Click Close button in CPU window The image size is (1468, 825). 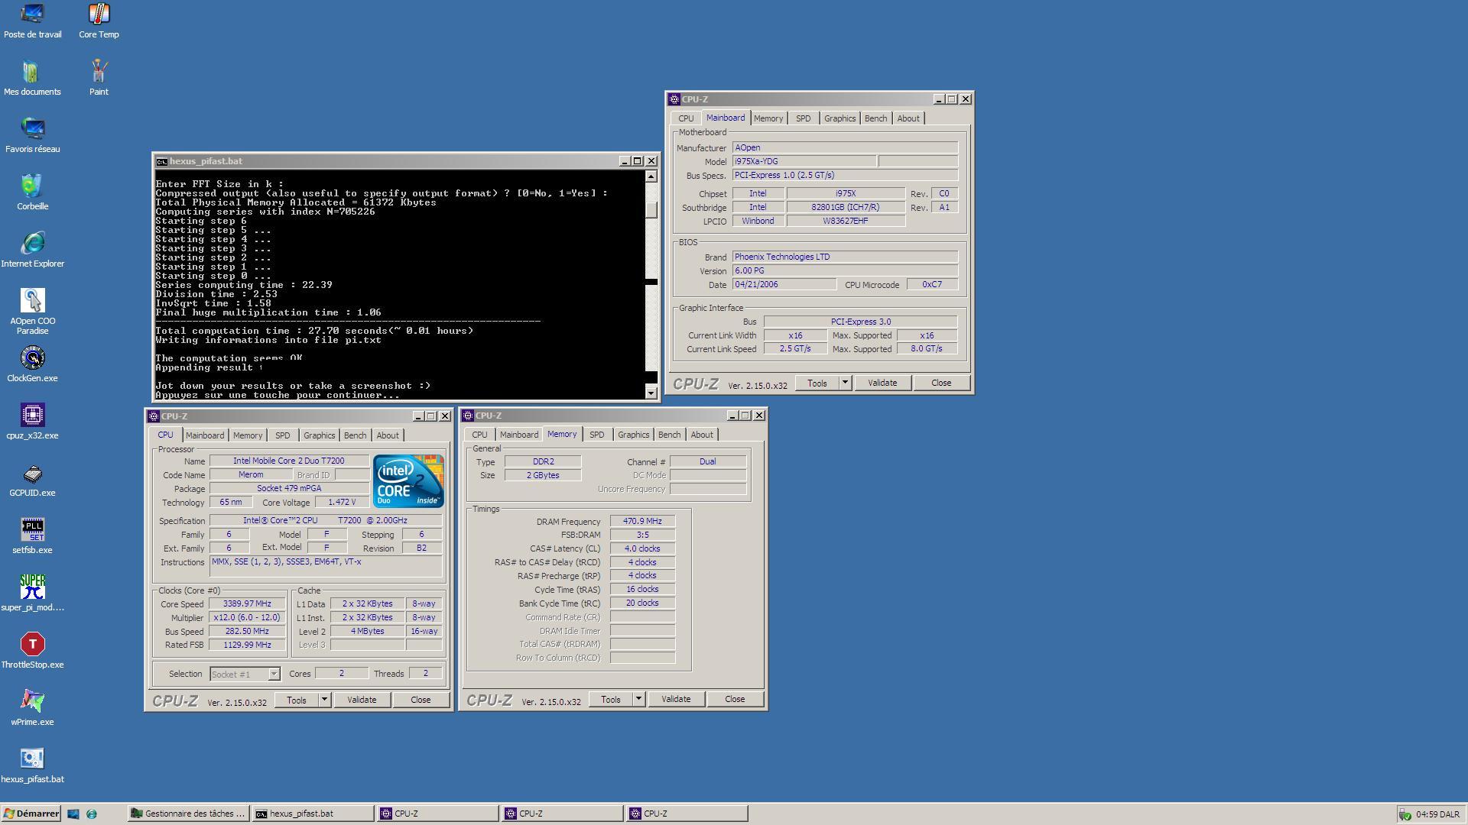pyautogui.click(x=421, y=700)
